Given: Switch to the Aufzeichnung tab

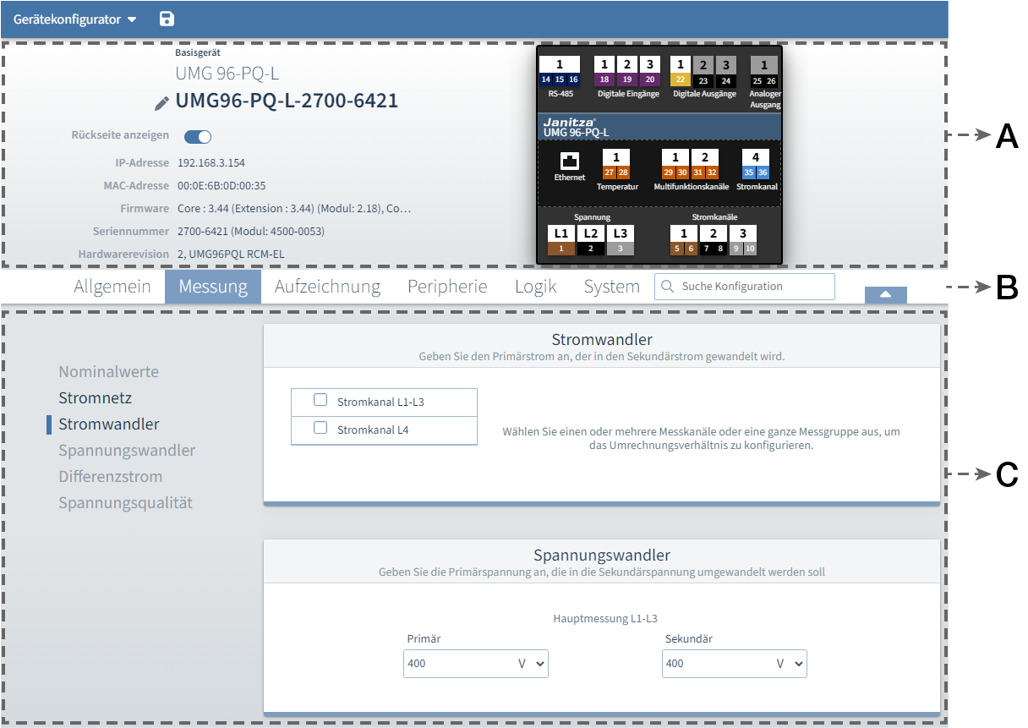Looking at the screenshot, I should (x=327, y=287).
